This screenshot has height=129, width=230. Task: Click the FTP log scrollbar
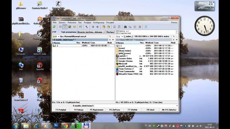(x=177, y=32)
